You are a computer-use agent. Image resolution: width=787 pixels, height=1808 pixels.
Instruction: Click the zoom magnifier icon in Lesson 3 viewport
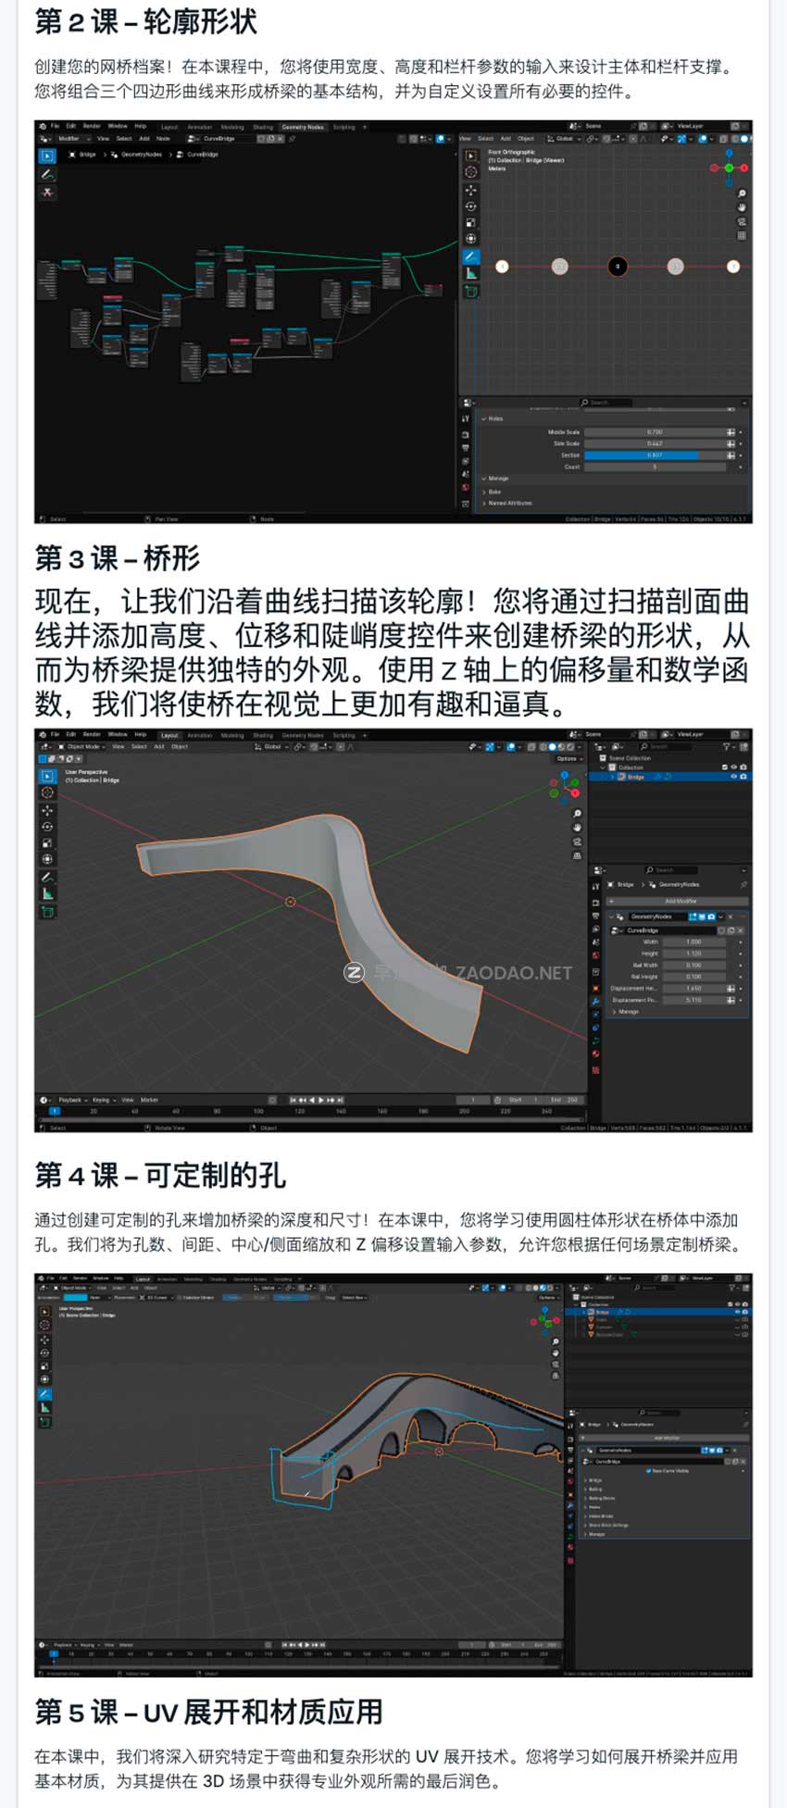[577, 814]
